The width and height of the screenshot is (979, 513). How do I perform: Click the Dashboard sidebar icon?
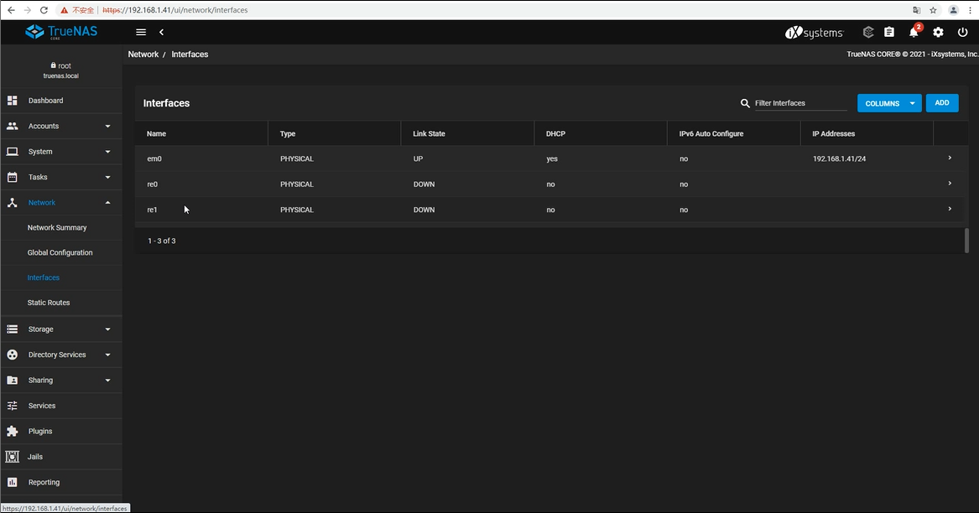point(13,101)
